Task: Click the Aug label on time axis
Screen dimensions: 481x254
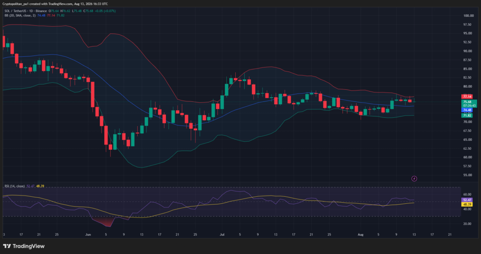Action: (360, 235)
